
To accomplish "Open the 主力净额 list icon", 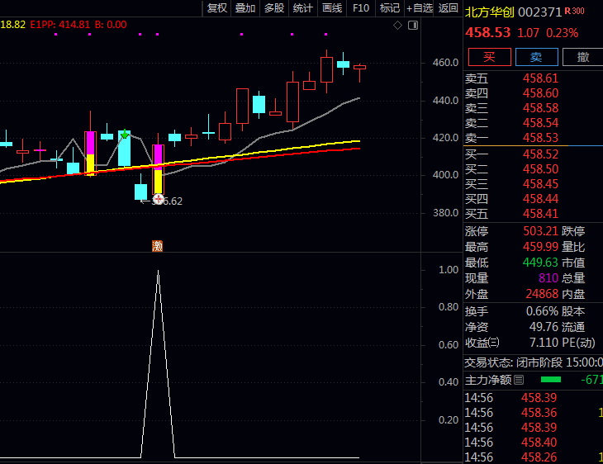I will pyautogui.click(x=519, y=380).
